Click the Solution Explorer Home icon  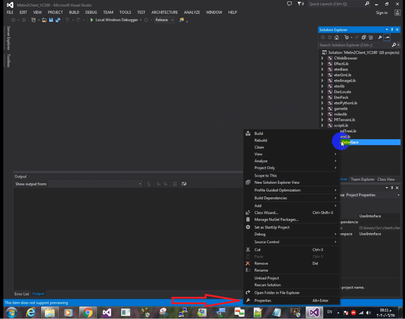337,37
